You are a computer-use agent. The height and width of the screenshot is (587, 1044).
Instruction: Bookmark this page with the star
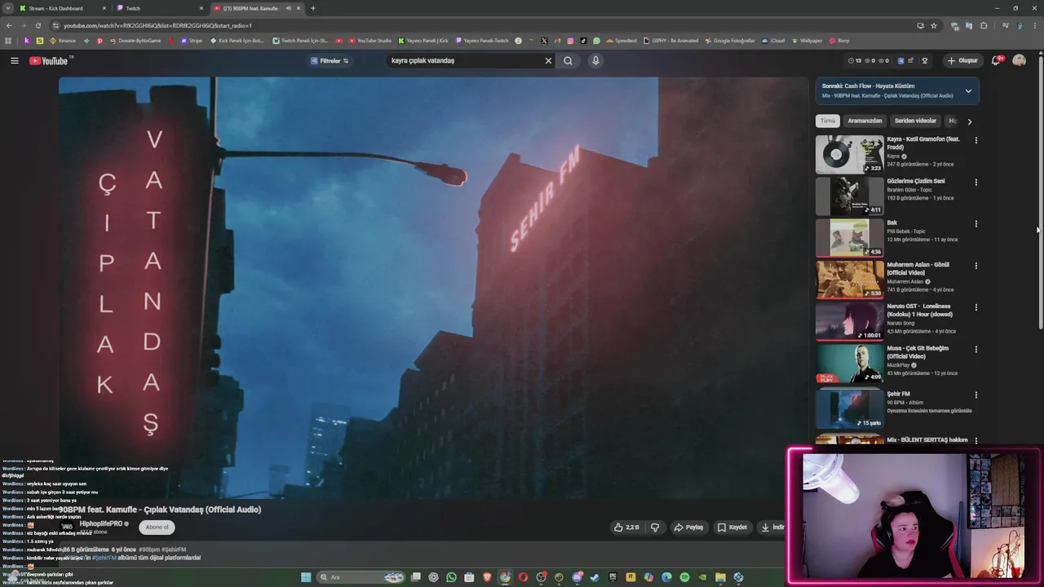tap(934, 25)
